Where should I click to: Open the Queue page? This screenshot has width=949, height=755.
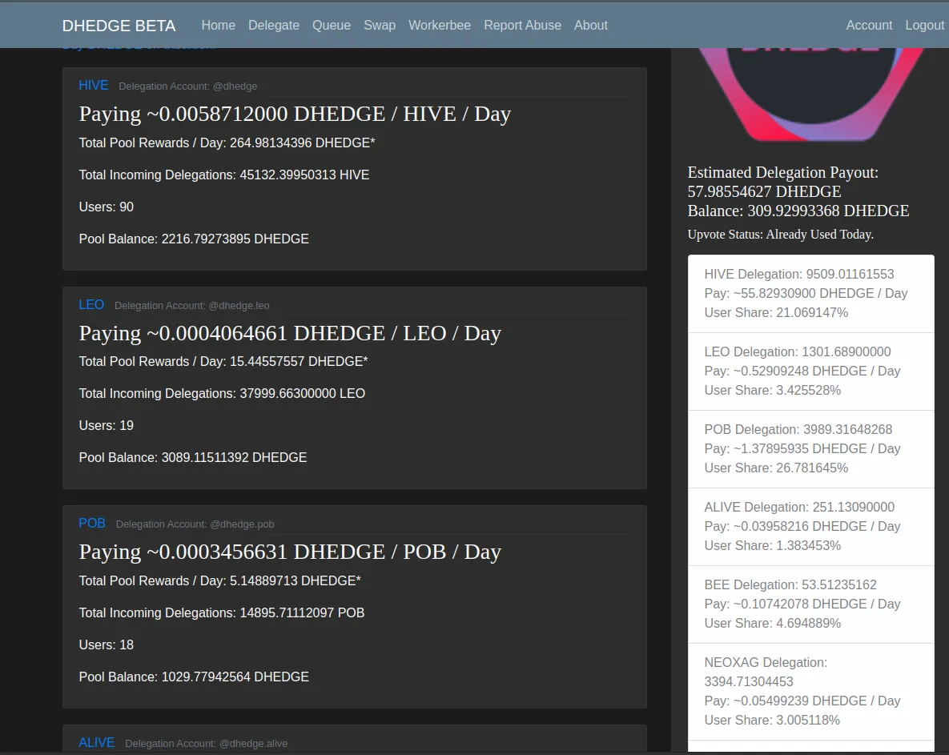[x=331, y=26]
